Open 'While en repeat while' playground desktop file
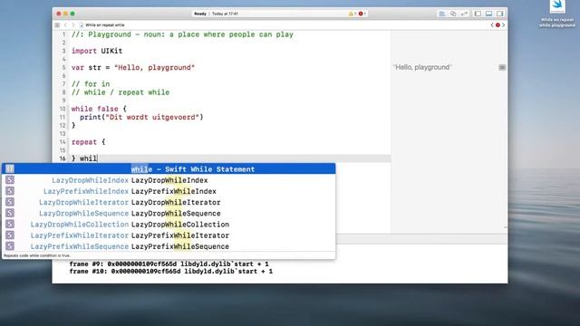Screen dimensions: 580x326 pos(557,14)
